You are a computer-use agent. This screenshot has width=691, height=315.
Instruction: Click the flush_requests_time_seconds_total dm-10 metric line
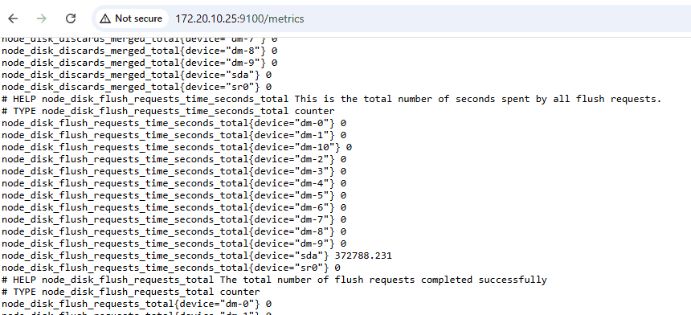click(176, 147)
